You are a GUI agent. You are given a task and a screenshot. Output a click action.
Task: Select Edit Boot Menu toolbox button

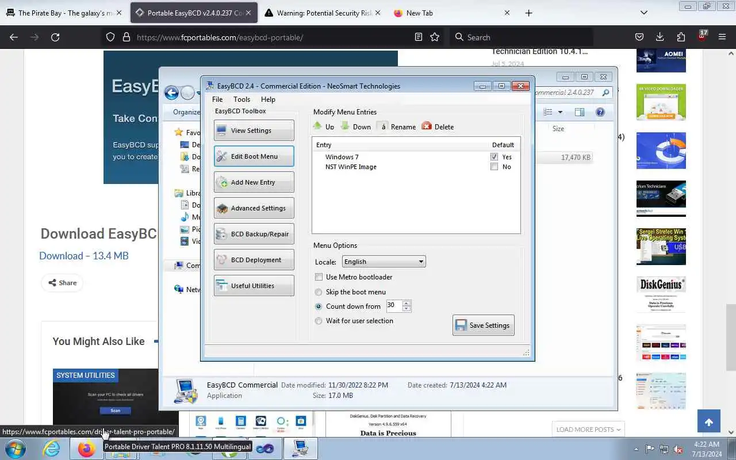pos(254,156)
